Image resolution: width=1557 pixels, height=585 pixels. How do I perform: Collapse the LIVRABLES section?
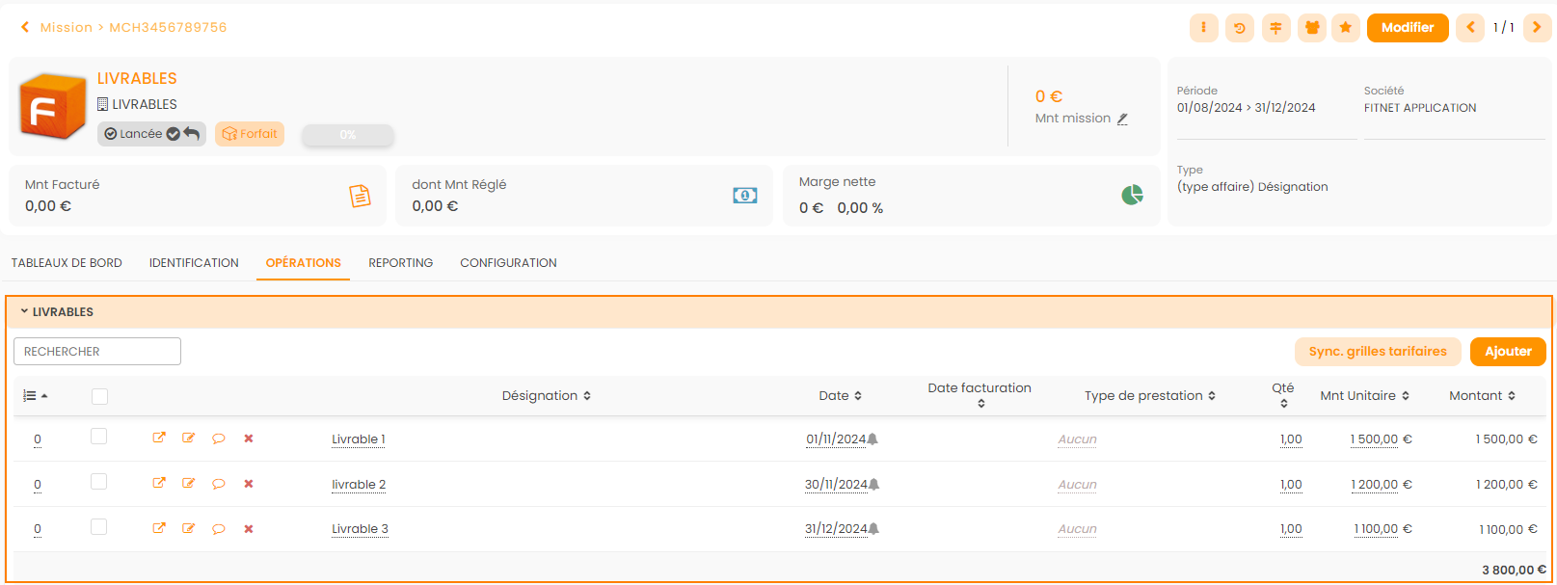click(x=24, y=312)
